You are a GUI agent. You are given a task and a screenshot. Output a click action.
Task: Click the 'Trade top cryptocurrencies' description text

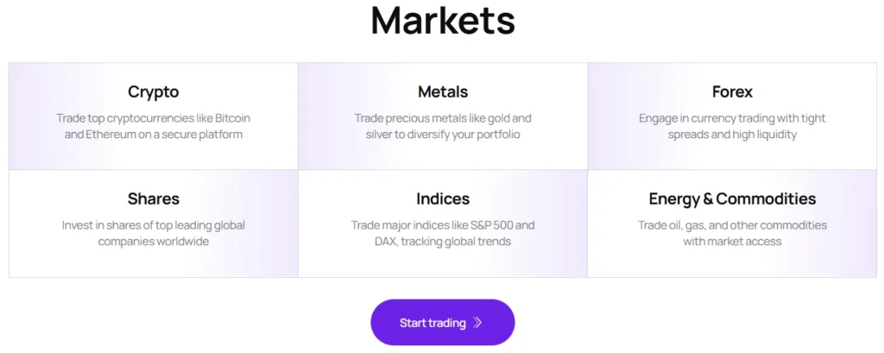(154, 126)
